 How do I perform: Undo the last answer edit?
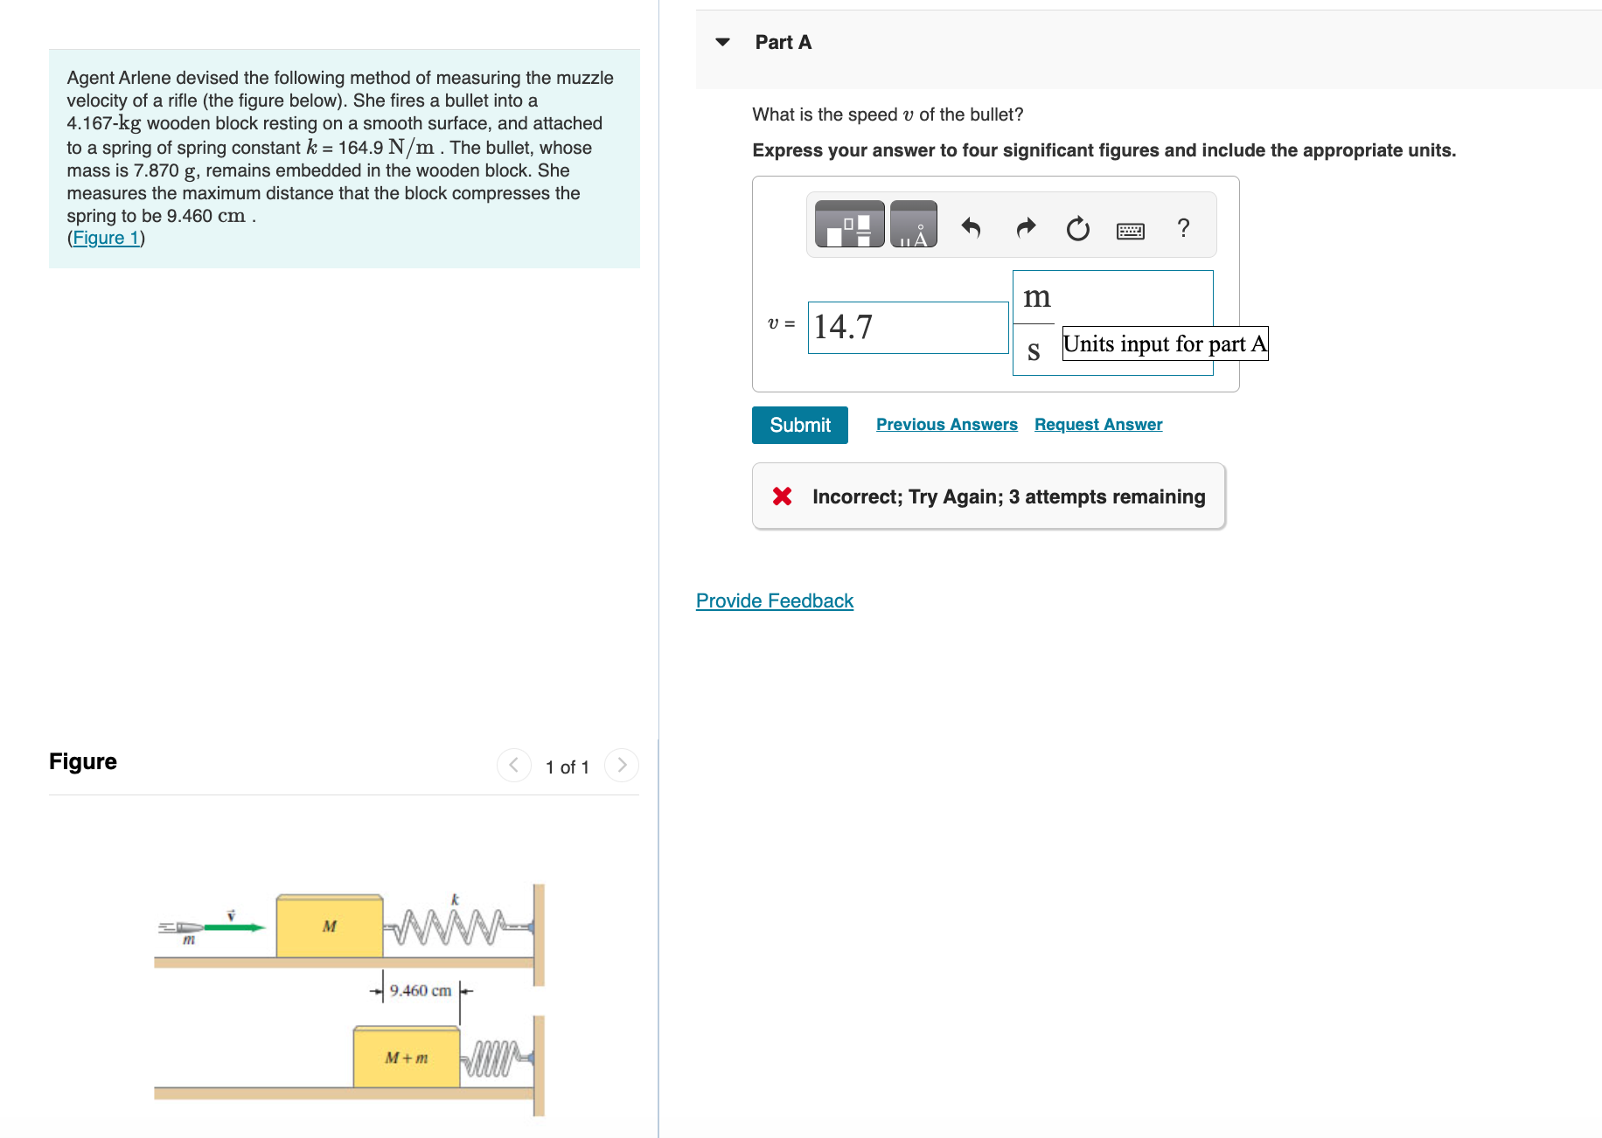(971, 227)
